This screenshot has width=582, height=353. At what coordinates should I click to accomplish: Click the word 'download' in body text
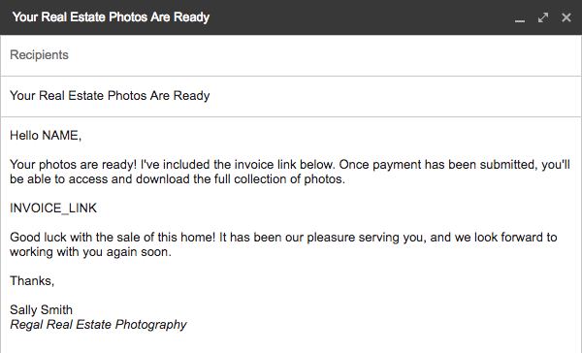pyautogui.click(x=163, y=178)
